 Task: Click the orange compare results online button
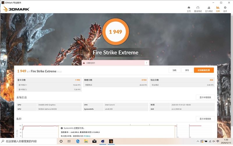(204, 70)
